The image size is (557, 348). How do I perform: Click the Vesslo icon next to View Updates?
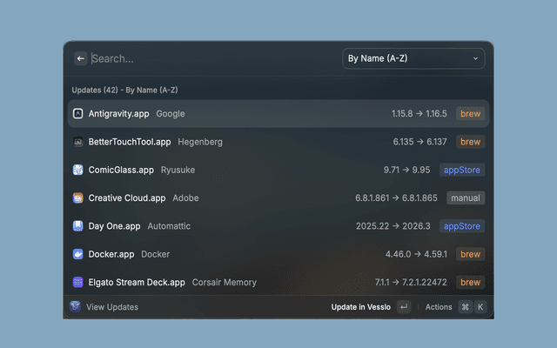(75, 306)
